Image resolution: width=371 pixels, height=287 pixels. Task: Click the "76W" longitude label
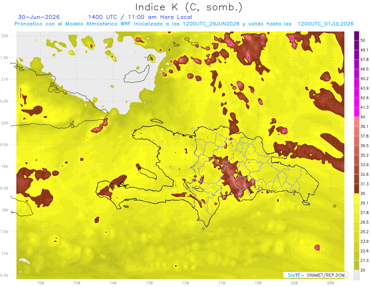(41, 283)
